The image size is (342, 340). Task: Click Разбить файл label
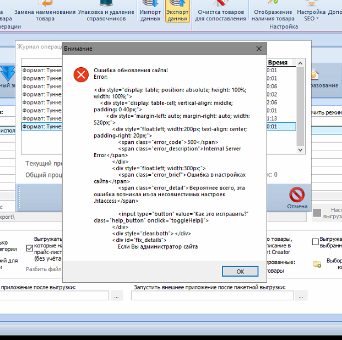44,269
